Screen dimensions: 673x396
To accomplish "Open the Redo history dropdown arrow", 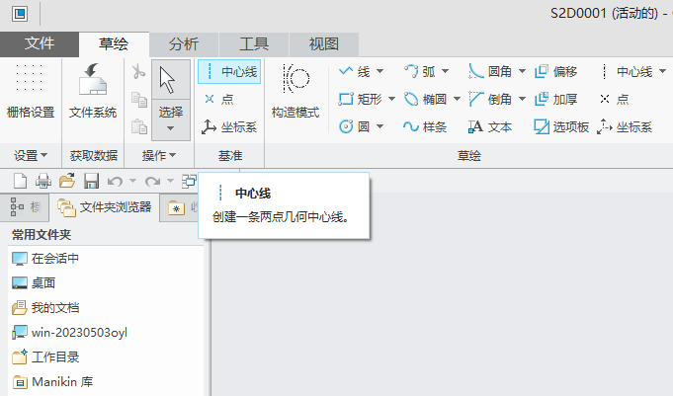I will (x=170, y=181).
